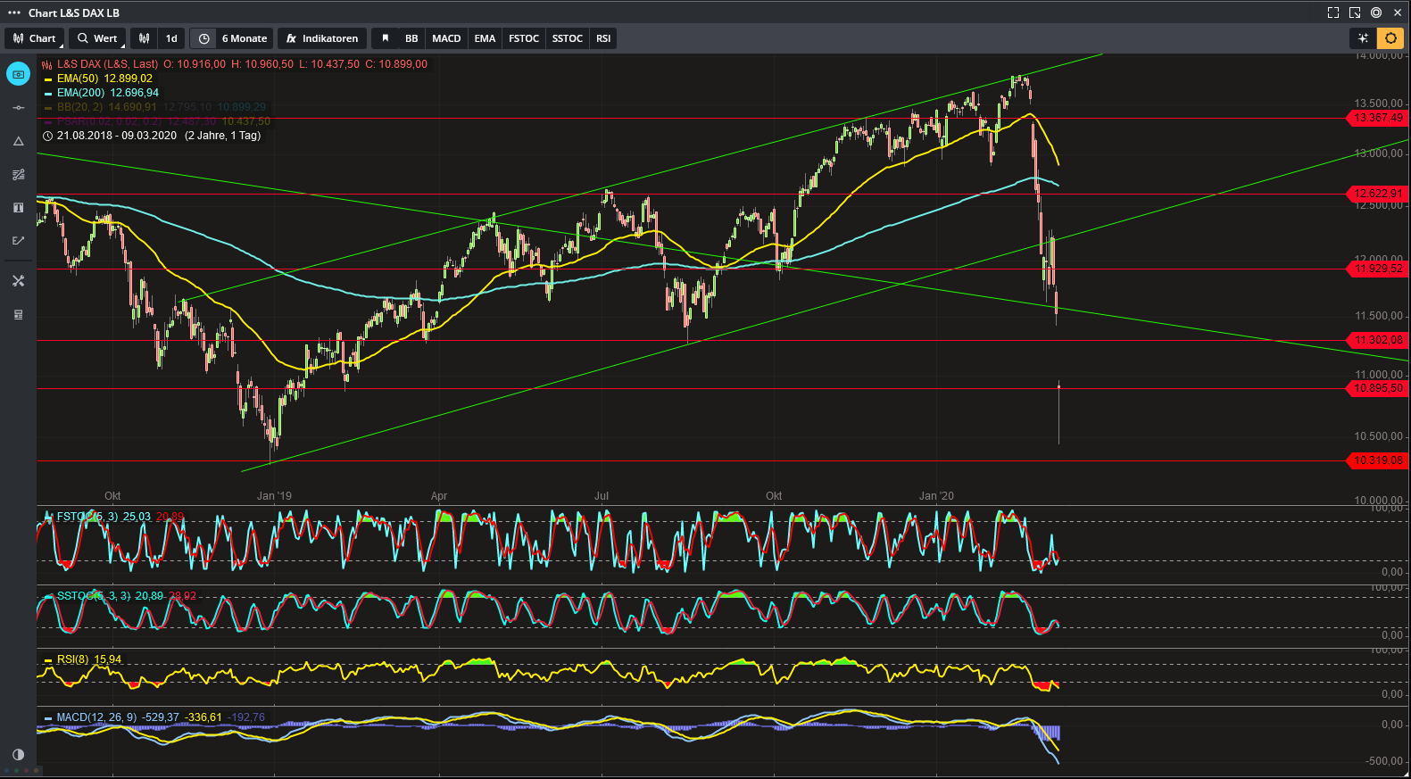Image resolution: width=1411 pixels, height=779 pixels.
Task: Click the concentric circles target icon
Action: point(1376,12)
